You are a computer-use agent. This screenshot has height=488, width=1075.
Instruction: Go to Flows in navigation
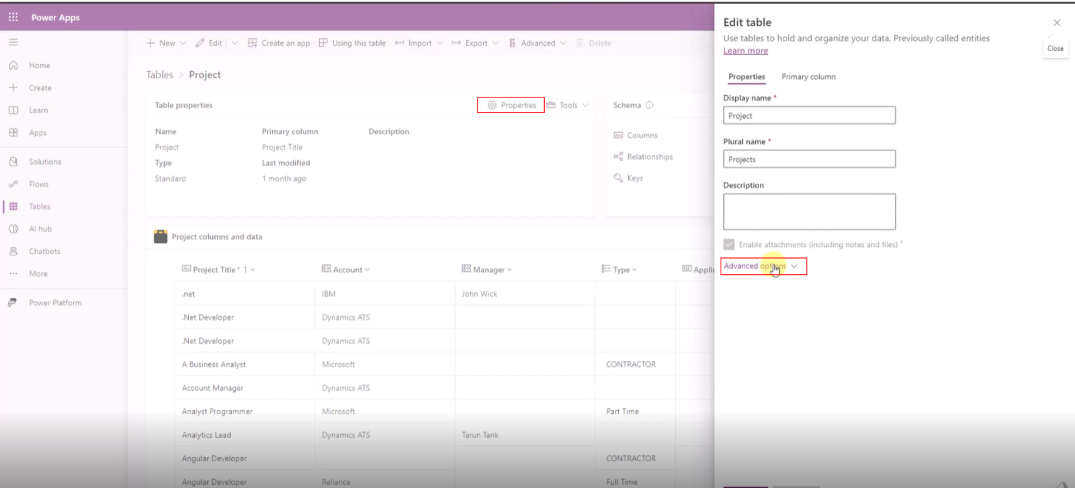click(39, 184)
